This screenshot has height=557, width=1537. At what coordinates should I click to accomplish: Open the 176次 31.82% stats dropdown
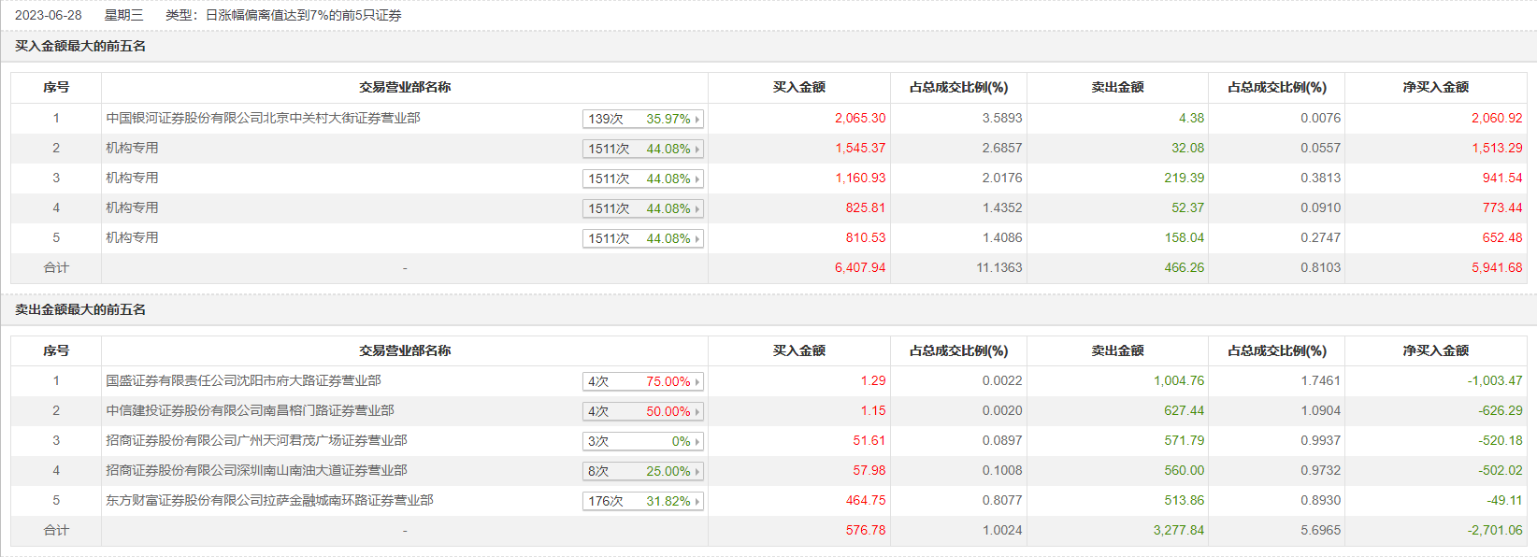click(x=697, y=502)
